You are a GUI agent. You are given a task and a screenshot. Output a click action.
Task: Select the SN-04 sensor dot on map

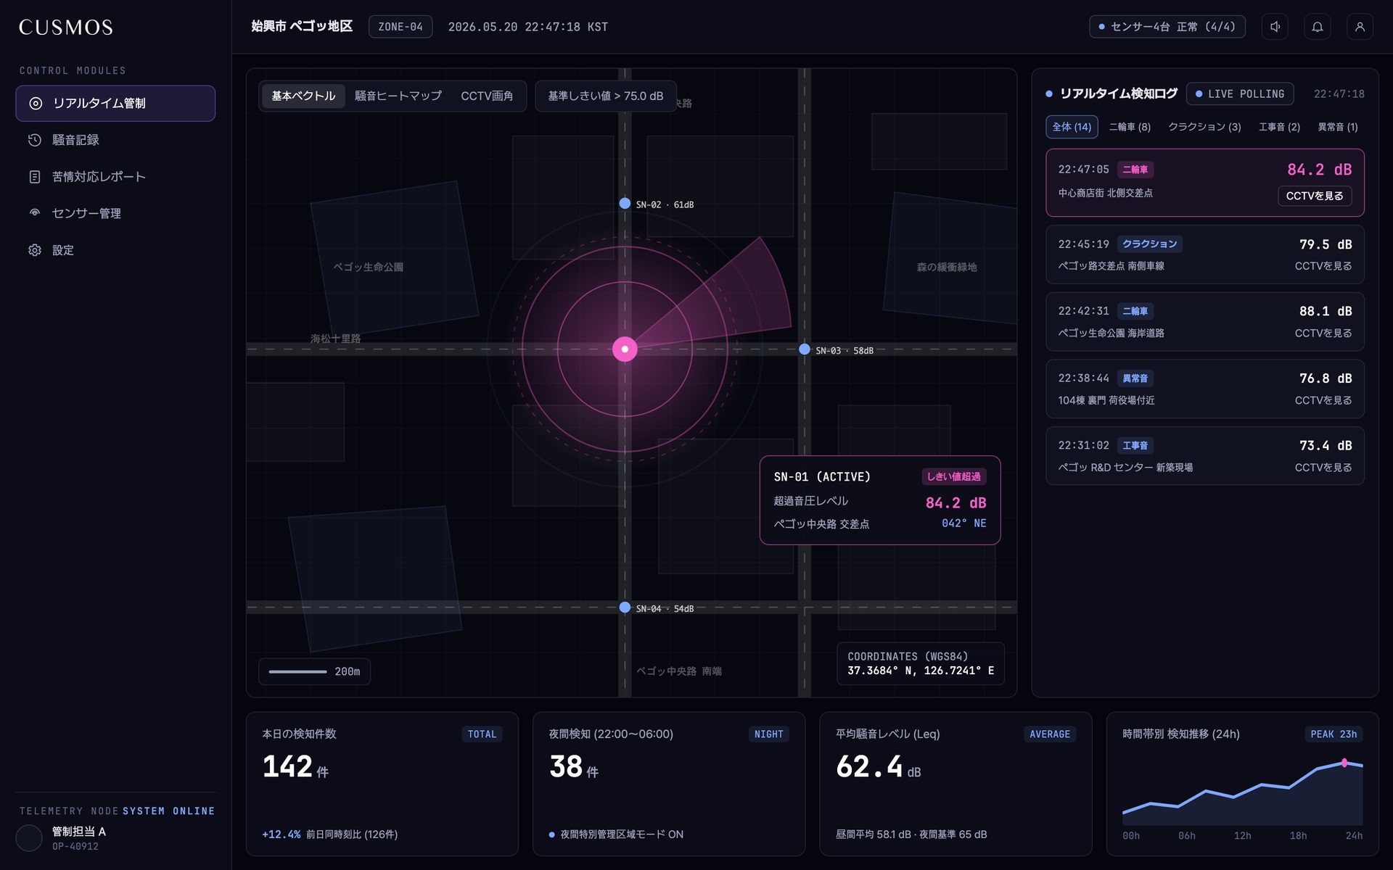click(x=625, y=608)
